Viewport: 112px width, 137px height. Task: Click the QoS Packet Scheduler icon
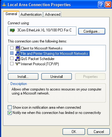tap(18, 58)
